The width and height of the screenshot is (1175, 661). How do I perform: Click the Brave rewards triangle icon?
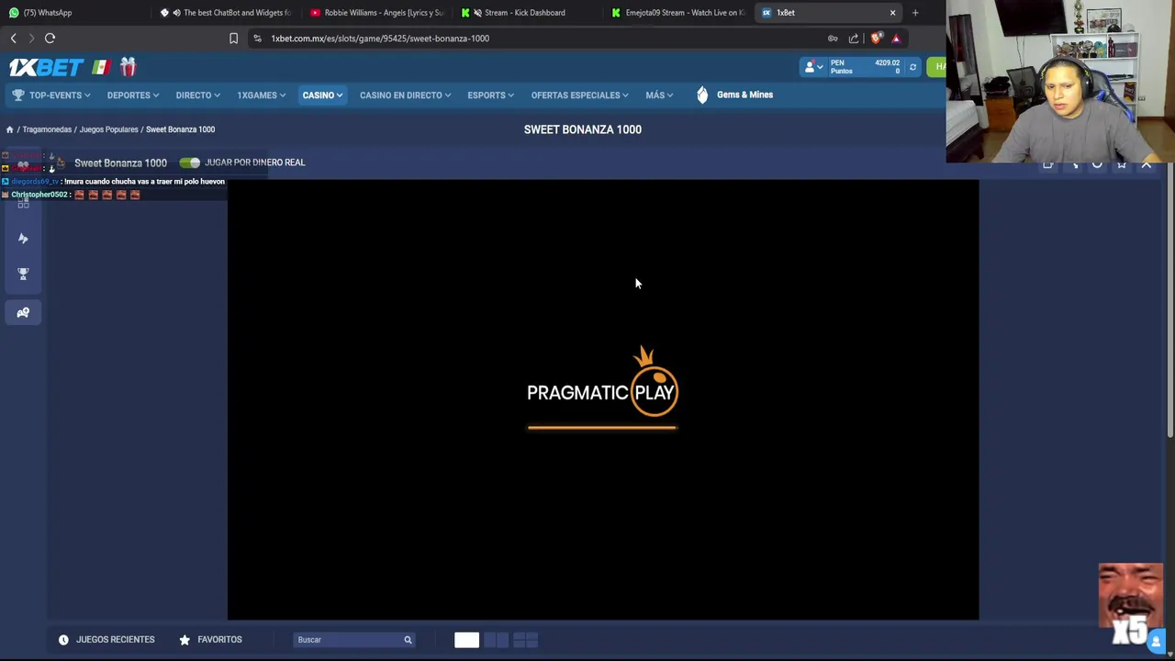[x=896, y=39]
